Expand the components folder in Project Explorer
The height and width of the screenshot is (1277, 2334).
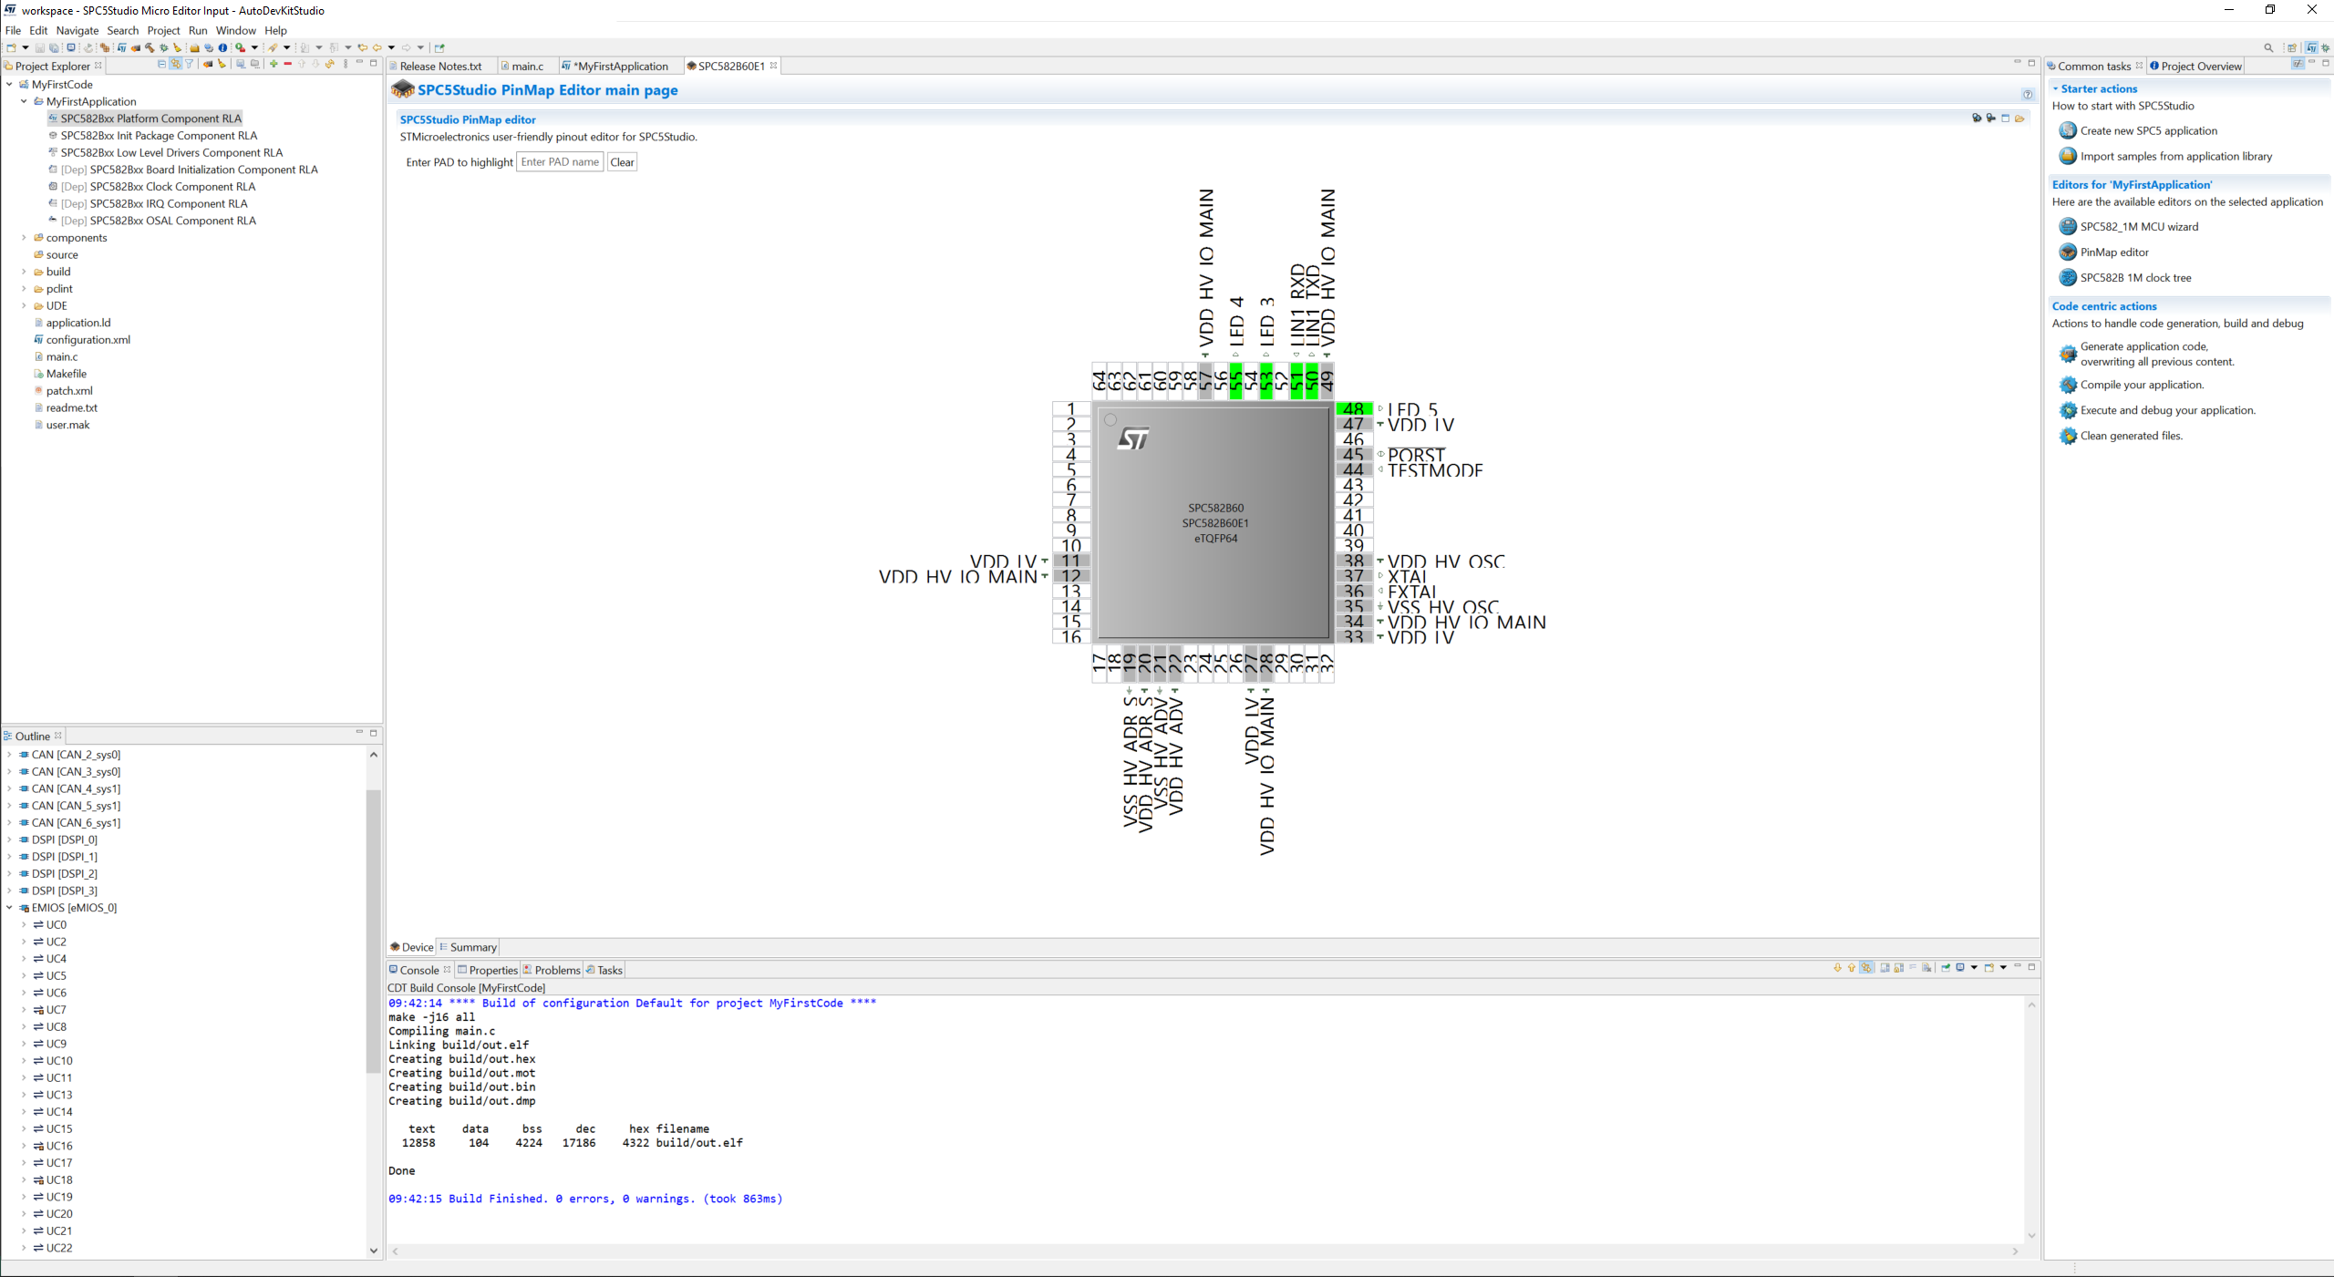tap(23, 237)
